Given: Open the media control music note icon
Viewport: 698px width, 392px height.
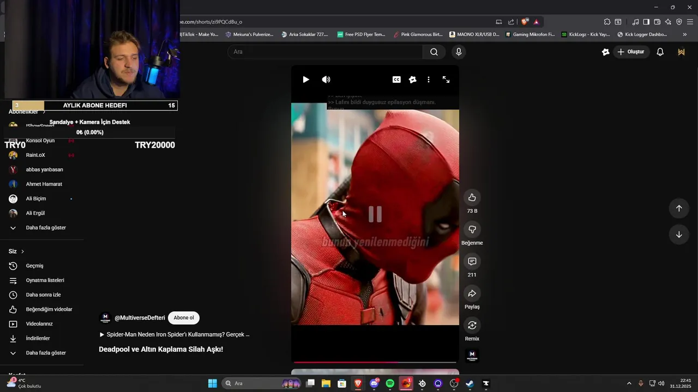Looking at the screenshot, I should [x=635, y=22].
